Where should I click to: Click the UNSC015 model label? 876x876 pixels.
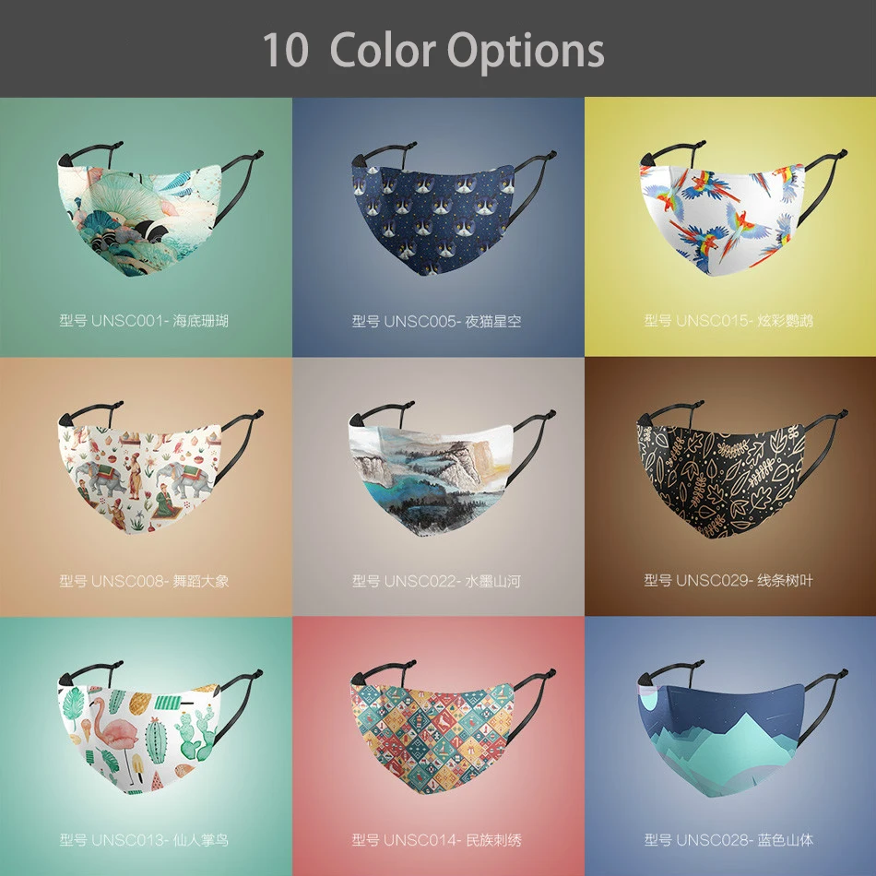(x=728, y=321)
